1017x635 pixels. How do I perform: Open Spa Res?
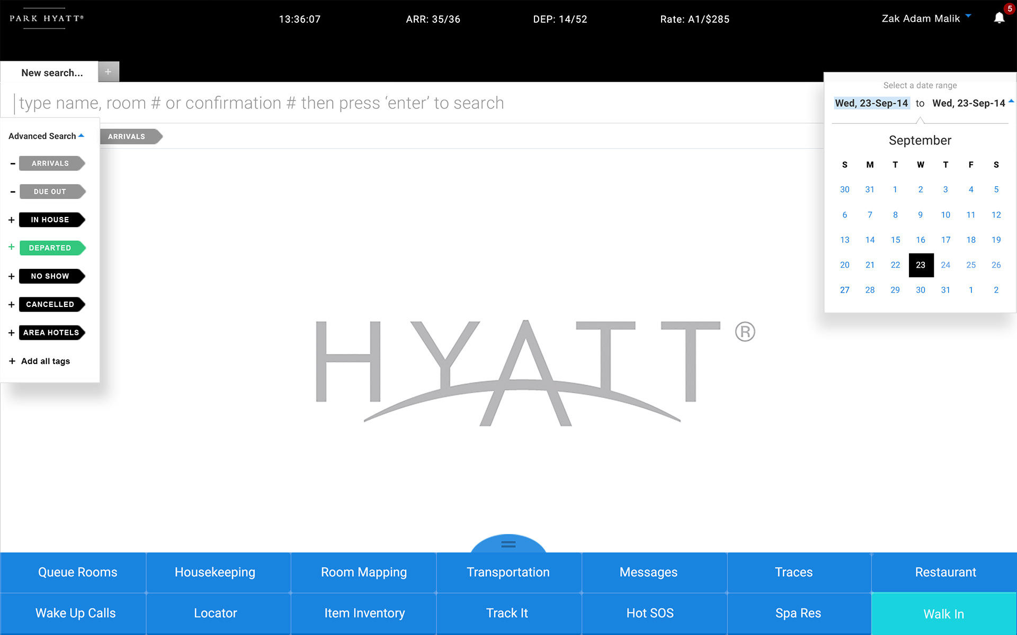coord(799,614)
